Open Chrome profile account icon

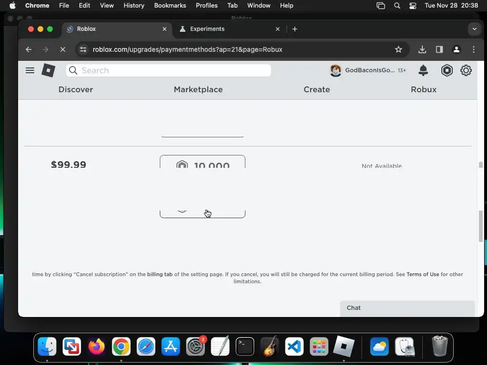point(456,49)
